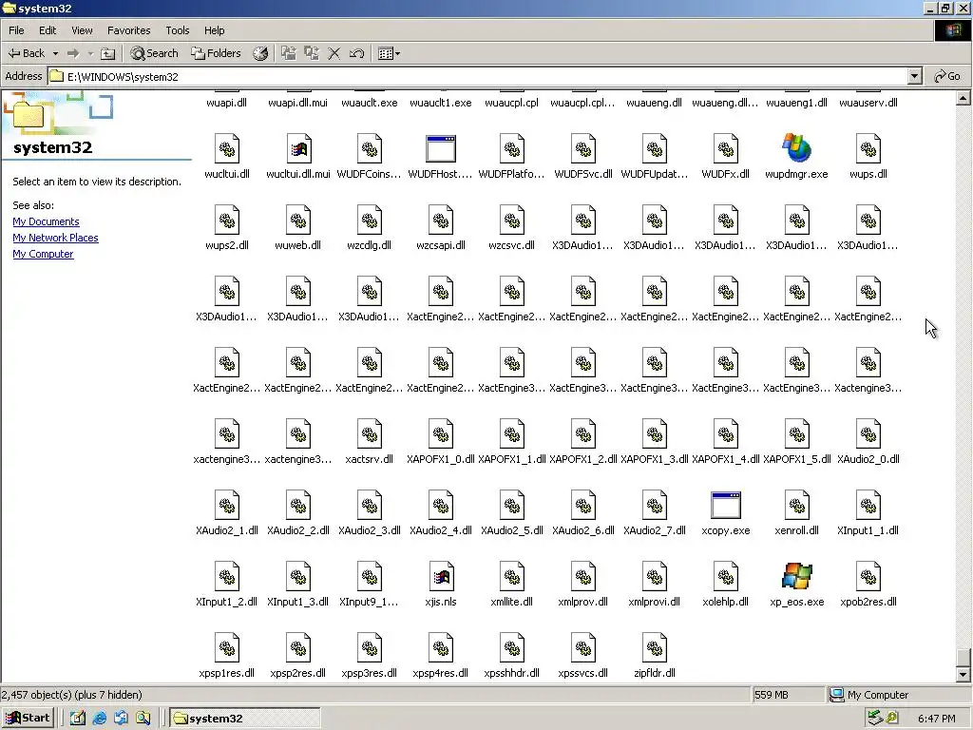The height and width of the screenshot is (730, 973).
Task: Select the wups.dll file icon
Action: tap(868, 149)
